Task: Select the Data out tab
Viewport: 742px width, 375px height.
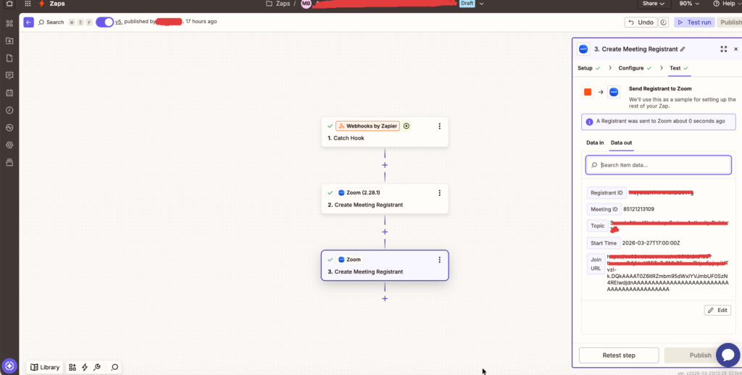Action: tap(621, 143)
